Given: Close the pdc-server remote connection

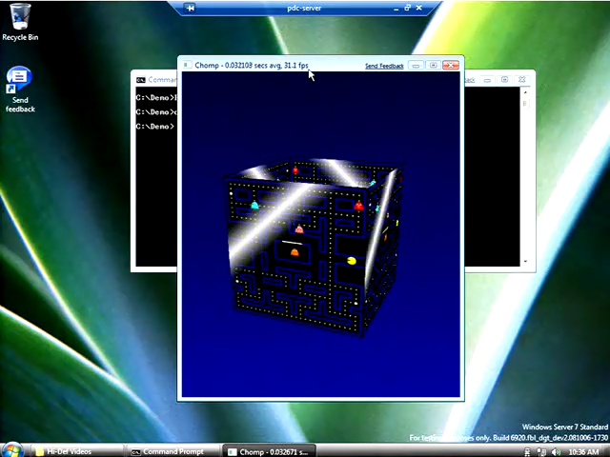Looking at the screenshot, I should (x=419, y=8).
